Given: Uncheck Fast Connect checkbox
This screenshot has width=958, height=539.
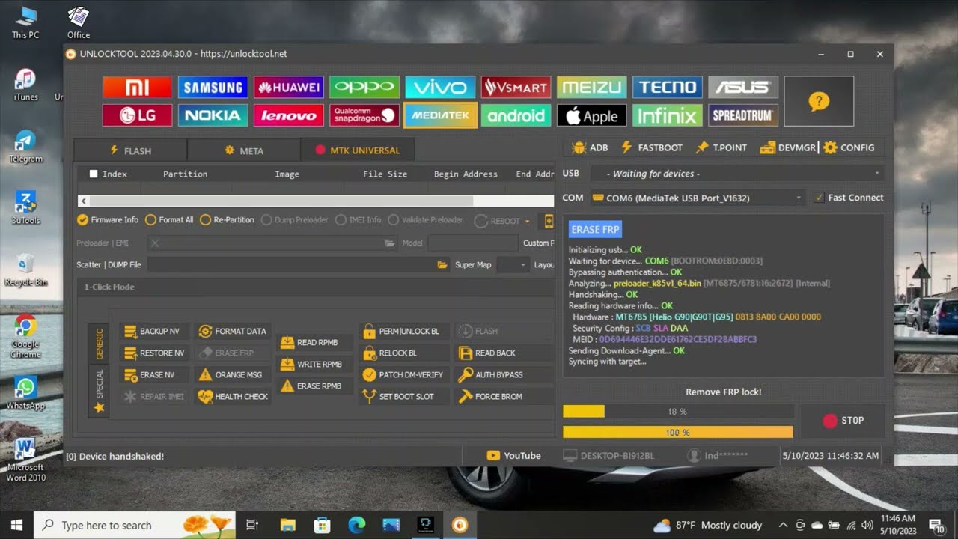Looking at the screenshot, I should pyautogui.click(x=819, y=198).
